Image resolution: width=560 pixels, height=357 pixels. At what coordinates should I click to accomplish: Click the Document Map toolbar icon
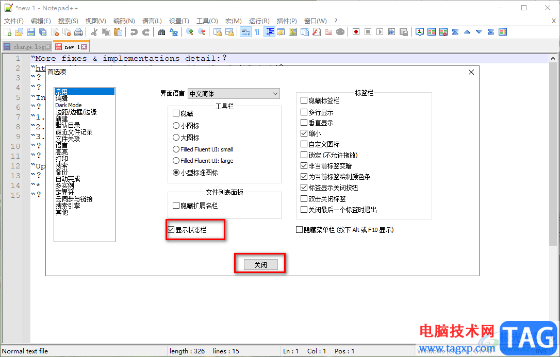point(293,32)
